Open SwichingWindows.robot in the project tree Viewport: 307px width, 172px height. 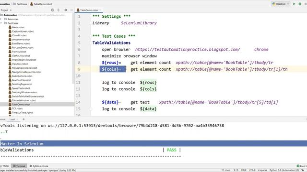tap(24, 92)
